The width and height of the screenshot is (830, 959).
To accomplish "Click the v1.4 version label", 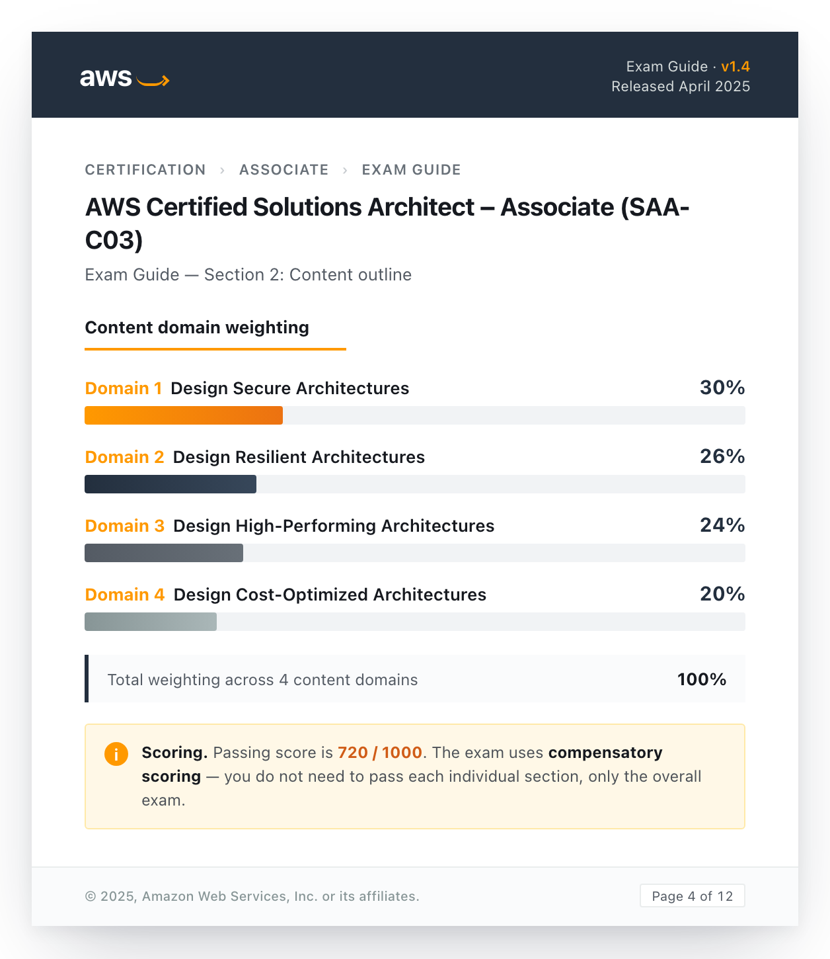I will point(736,66).
